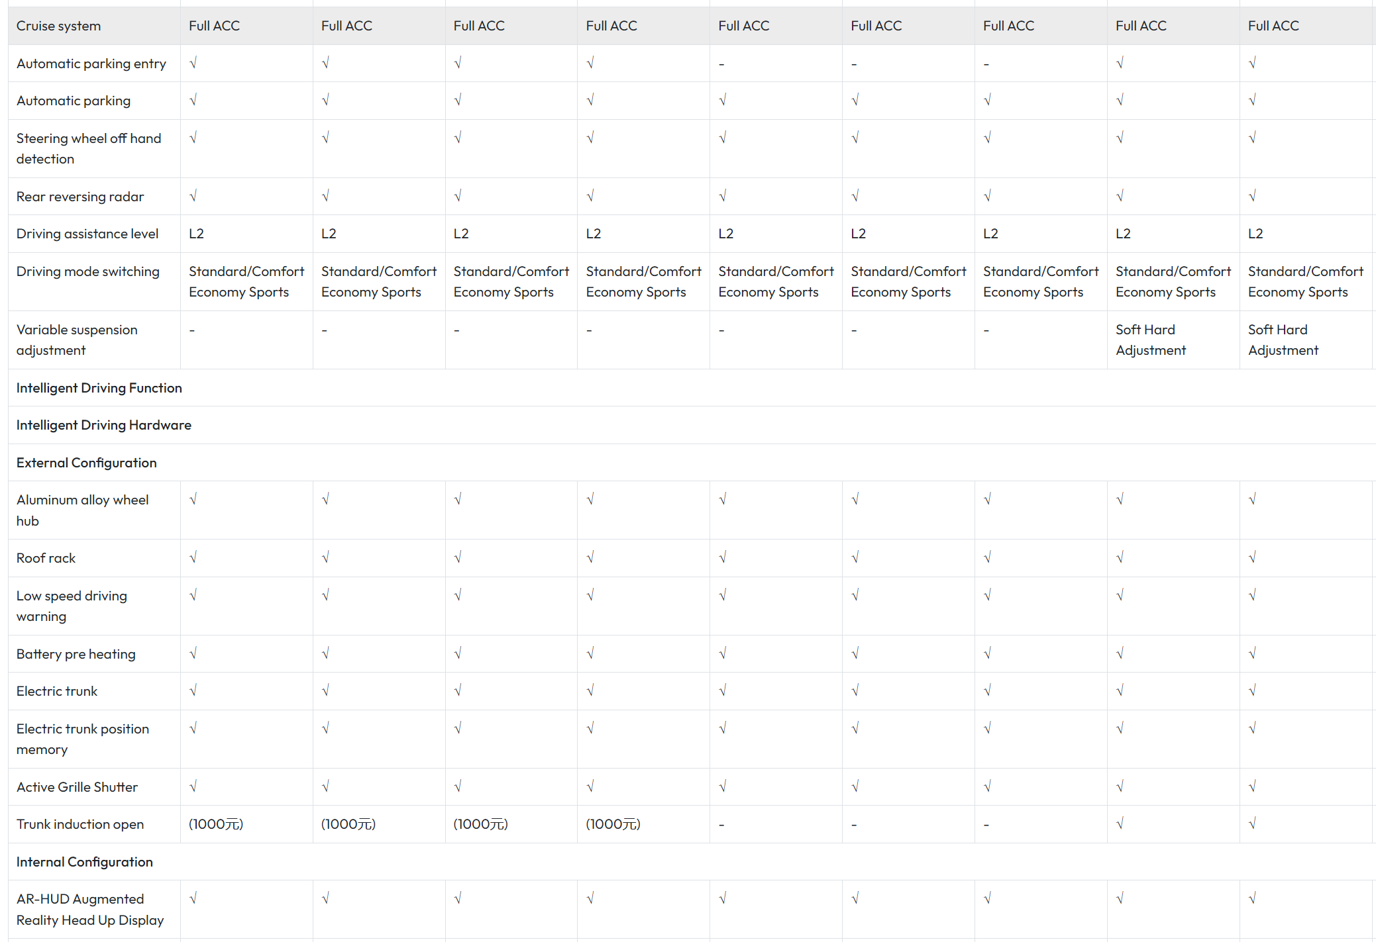Collapse the External Configuration section
This screenshot has width=1376, height=942.
[87, 463]
